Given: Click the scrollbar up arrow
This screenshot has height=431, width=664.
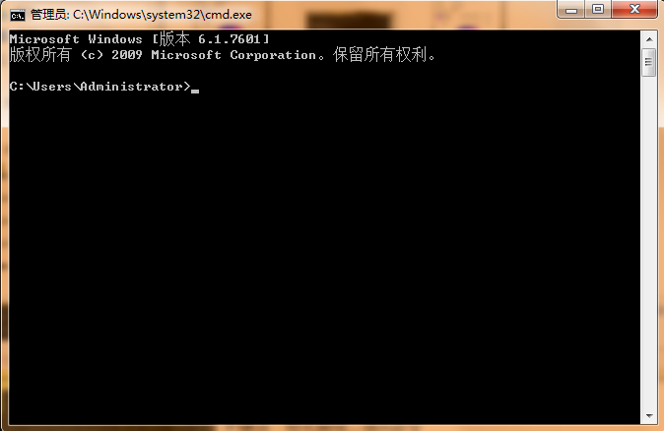Looking at the screenshot, I should (649, 39).
